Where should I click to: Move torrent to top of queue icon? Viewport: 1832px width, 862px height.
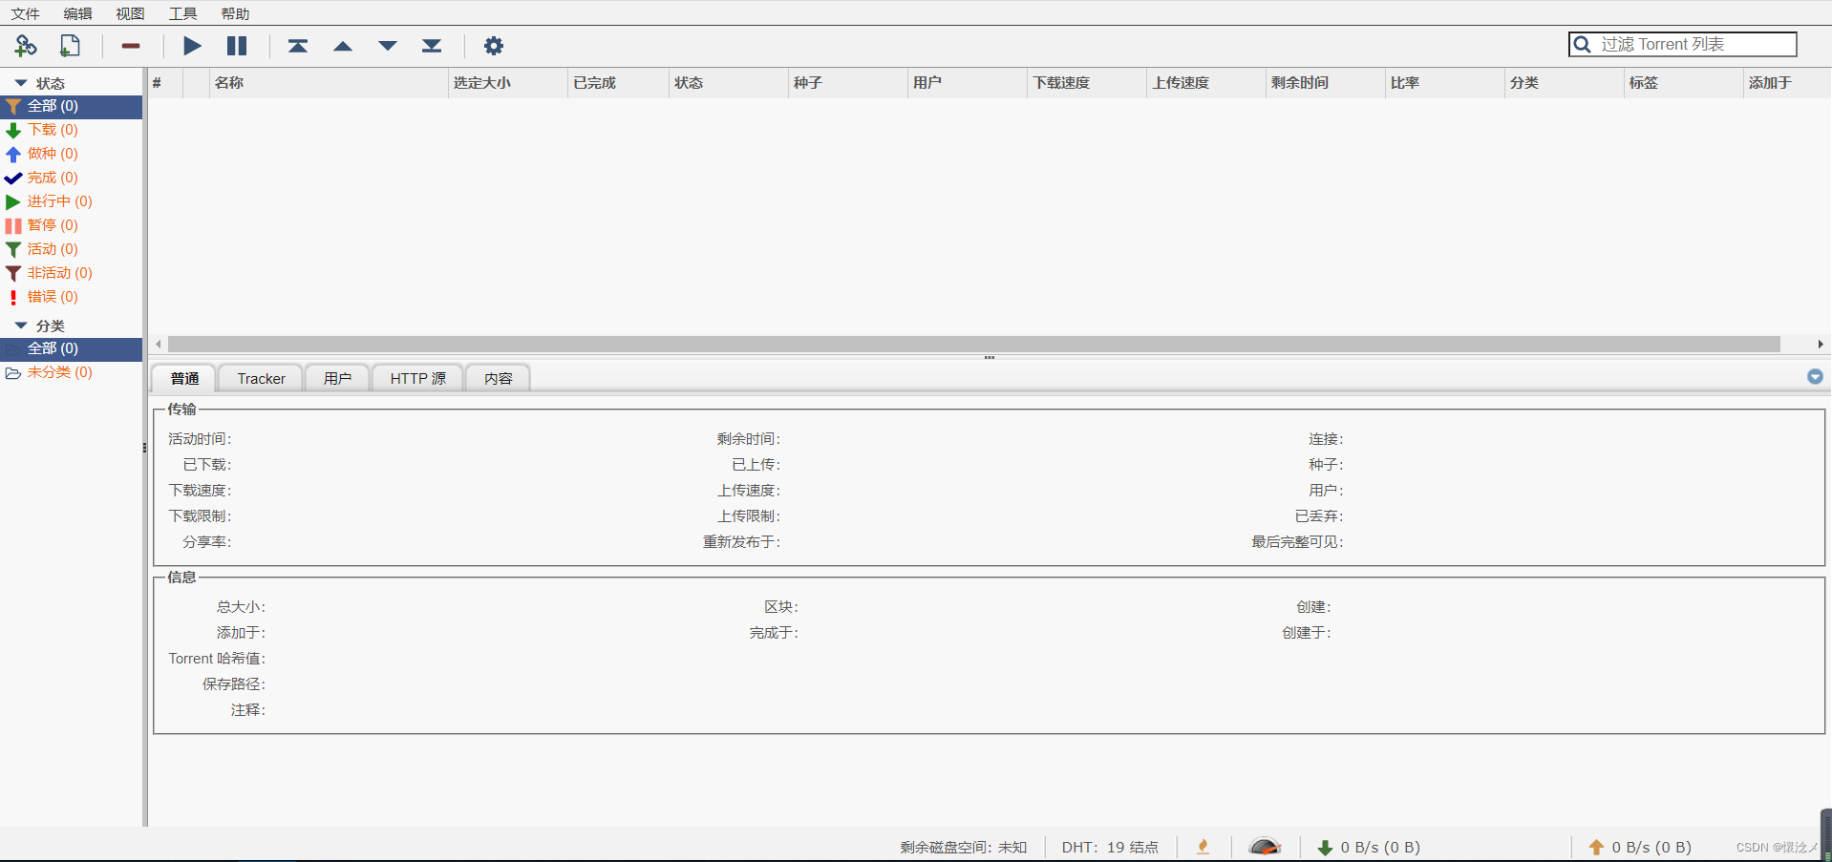298,45
